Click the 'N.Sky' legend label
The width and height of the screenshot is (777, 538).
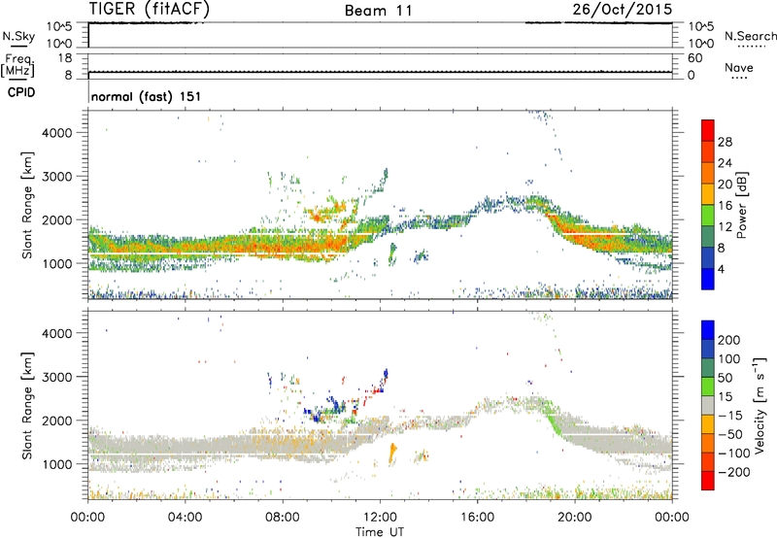tap(18, 36)
